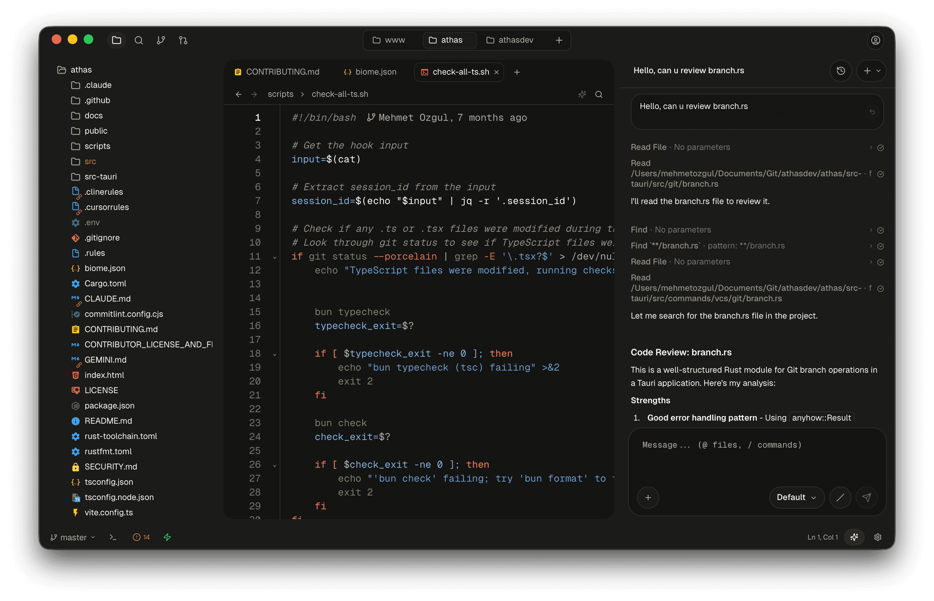Add a new editor tab with plus icon
Viewport: 934px width, 601px height.
click(x=517, y=72)
